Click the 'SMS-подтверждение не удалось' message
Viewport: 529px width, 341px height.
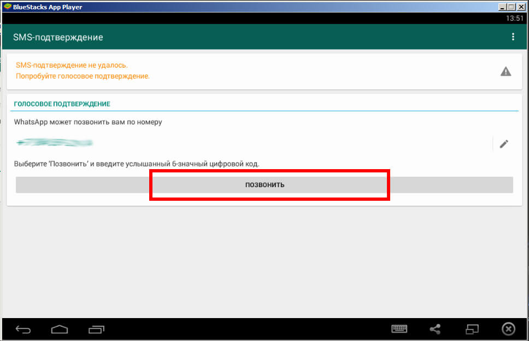(x=72, y=65)
